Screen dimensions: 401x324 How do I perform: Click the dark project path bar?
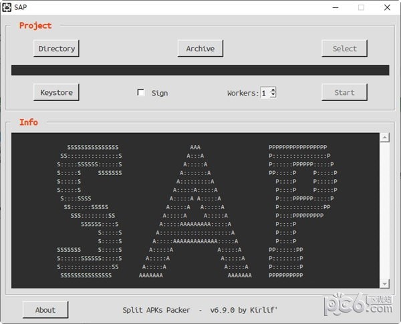pos(200,70)
